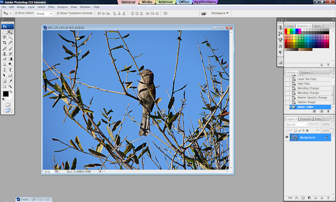
Task: Open tool preset picker arrow
Action: pyautogui.click(x=10, y=14)
